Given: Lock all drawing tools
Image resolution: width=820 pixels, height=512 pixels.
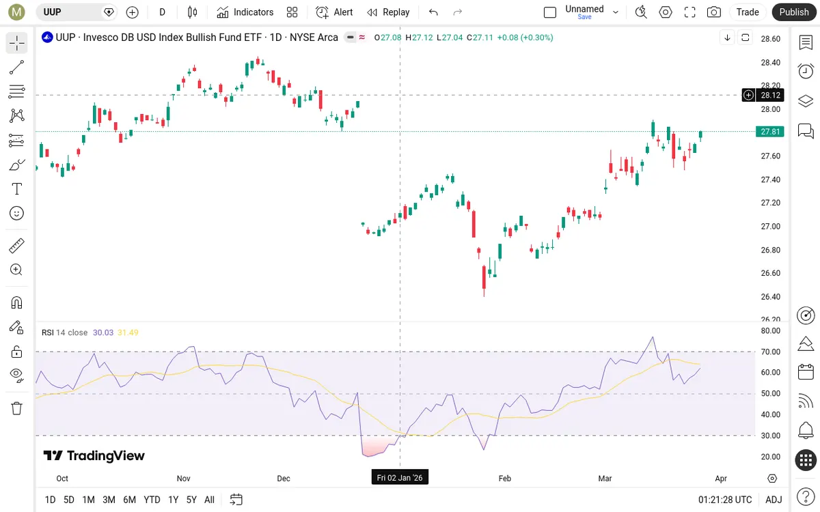Looking at the screenshot, I should [17, 352].
